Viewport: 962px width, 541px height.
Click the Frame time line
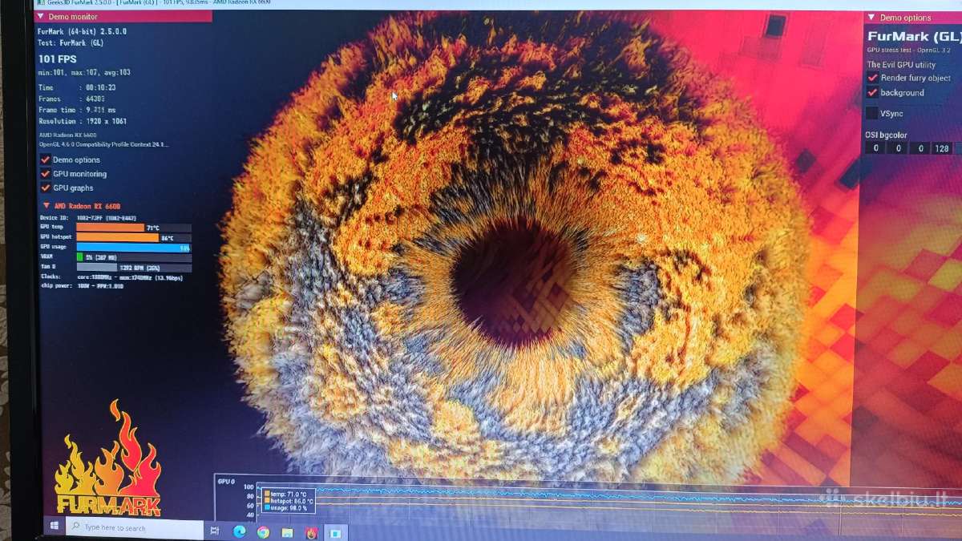(77, 110)
